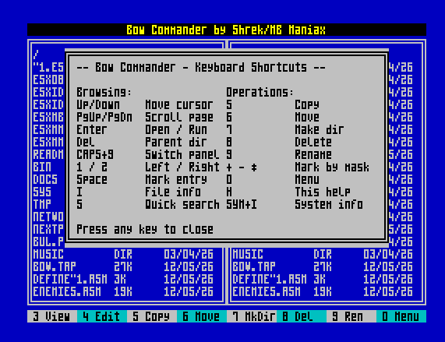Click the "PgUp/PgDn" shortcut label

click(104, 117)
